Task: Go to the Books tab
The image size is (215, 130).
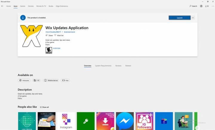Action: pyautogui.click(x=51, y=6)
